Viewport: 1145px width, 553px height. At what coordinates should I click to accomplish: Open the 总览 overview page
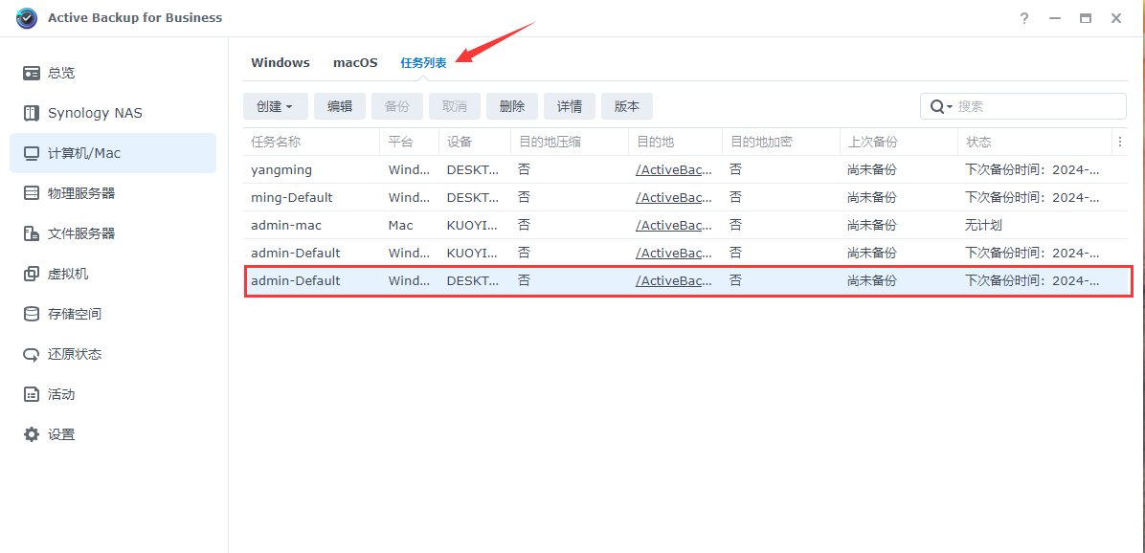(x=112, y=73)
